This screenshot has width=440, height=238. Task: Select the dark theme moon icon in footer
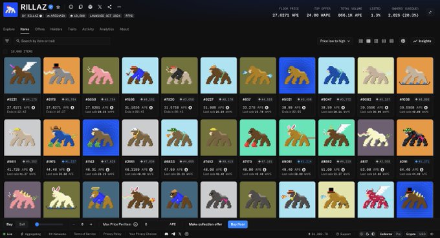368,233
